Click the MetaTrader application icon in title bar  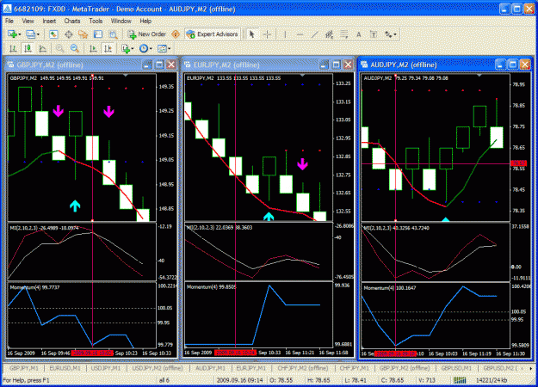pyautogui.click(x=7, y=9)
